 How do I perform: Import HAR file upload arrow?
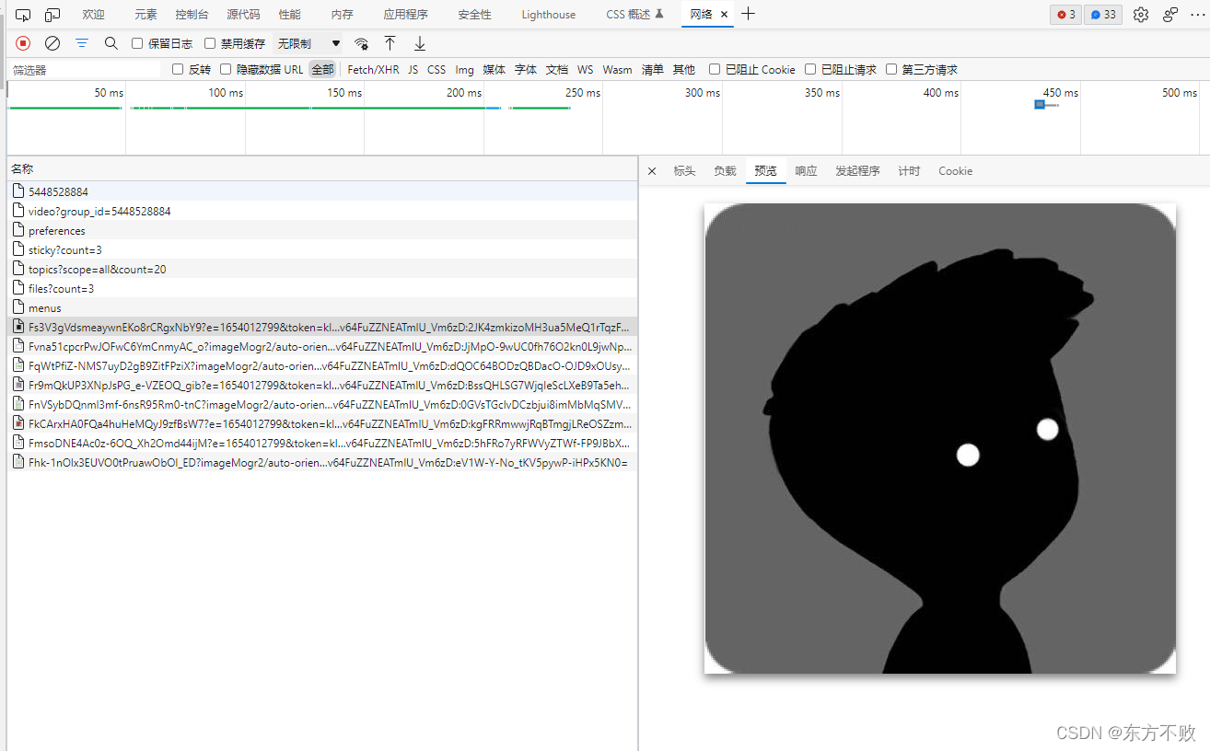point(390,43)
